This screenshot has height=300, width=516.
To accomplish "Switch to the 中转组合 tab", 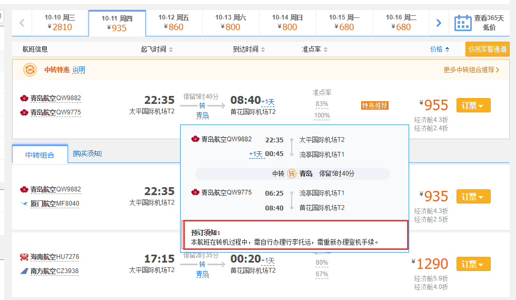I will (x=40, y=154).
